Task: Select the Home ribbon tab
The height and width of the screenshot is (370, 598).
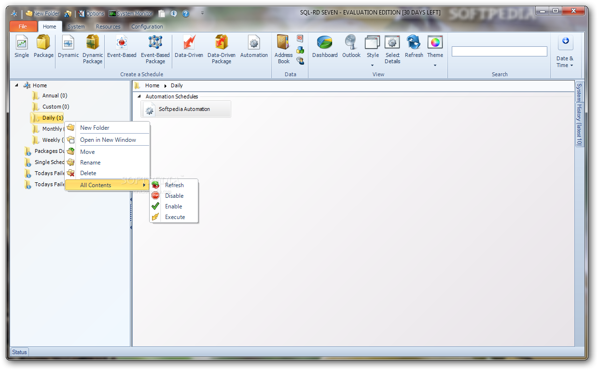Action: coord(49,27)
